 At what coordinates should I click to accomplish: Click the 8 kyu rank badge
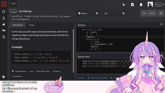coord(159,5)
